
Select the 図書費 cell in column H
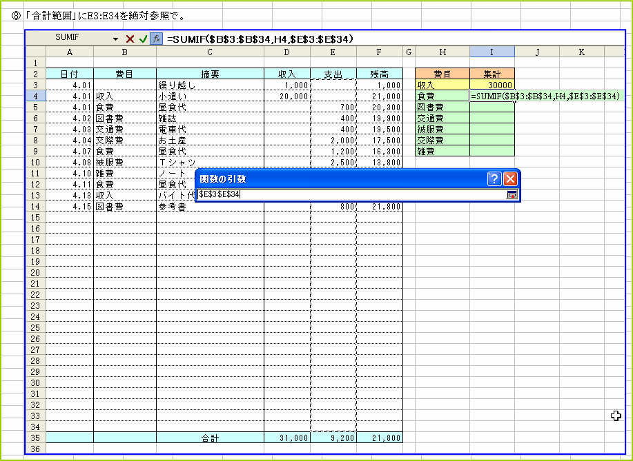point(442,107)
